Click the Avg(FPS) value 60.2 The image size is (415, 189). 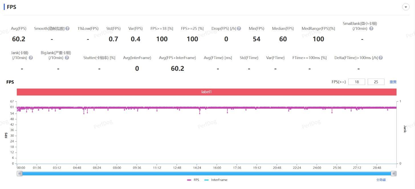19,39
